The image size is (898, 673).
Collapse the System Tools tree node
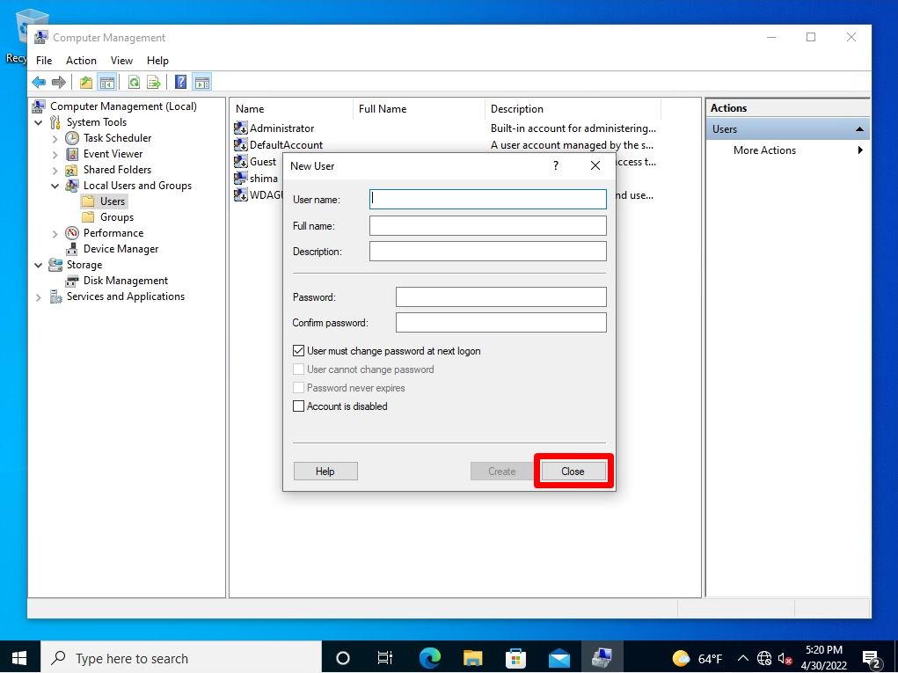click(x=39, y=122)
